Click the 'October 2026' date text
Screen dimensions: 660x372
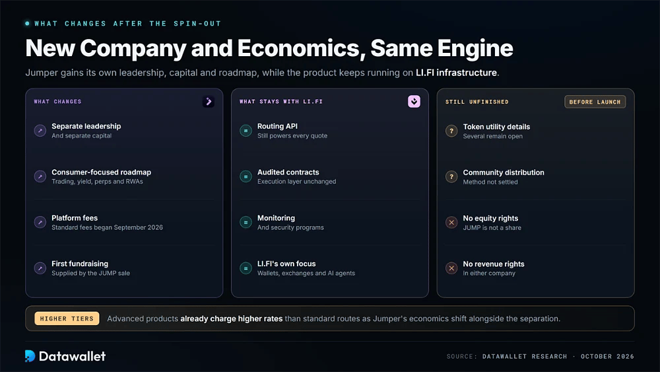607,356
